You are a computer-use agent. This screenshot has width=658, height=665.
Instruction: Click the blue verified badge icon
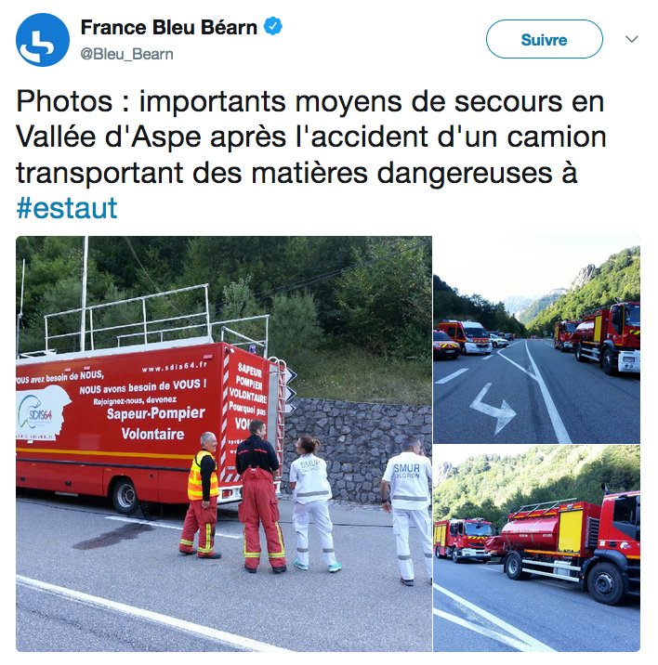[x=272, y=26]
